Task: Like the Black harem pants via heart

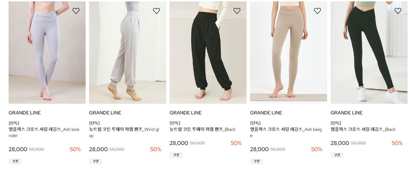Action: click(237, 11)
